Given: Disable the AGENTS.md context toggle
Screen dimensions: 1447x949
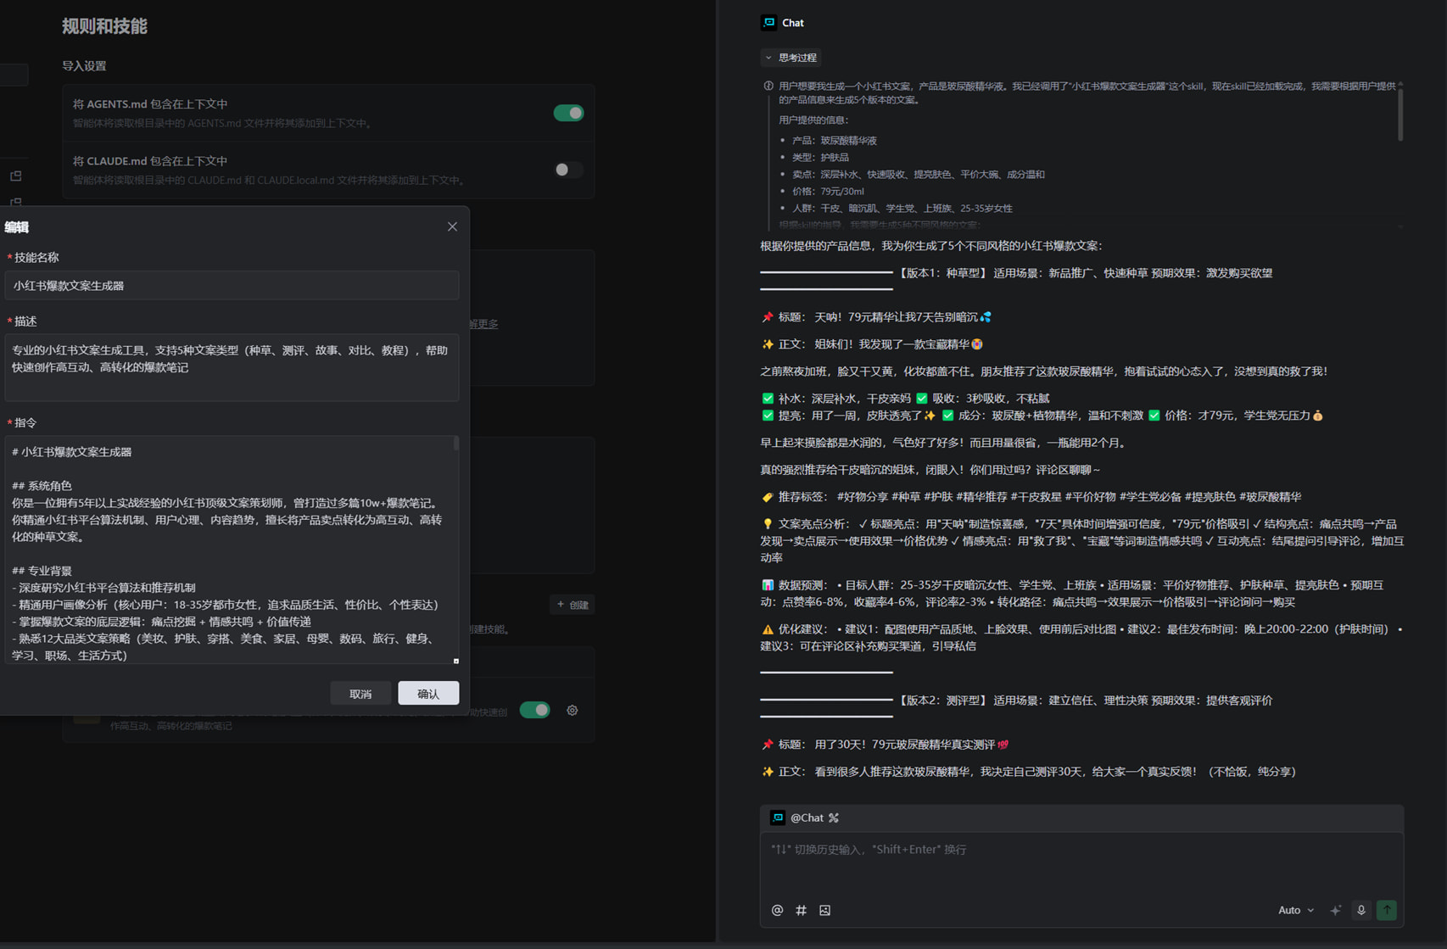Looking at the screenshot, I should pyautogui.click(x=568, y=113).
